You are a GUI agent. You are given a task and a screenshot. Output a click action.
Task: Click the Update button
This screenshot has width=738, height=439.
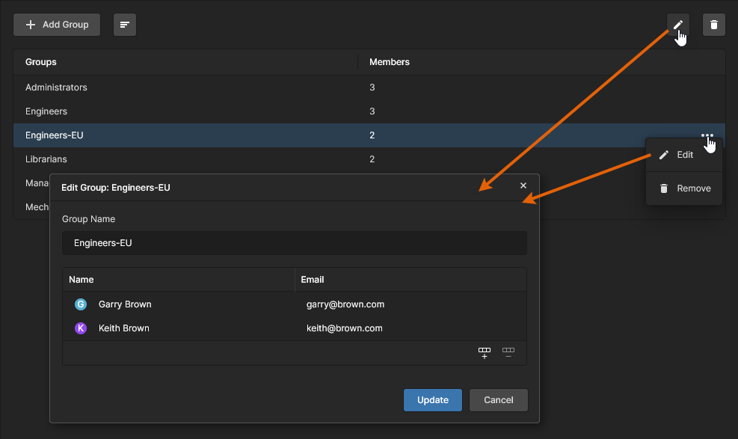[433, 400]
